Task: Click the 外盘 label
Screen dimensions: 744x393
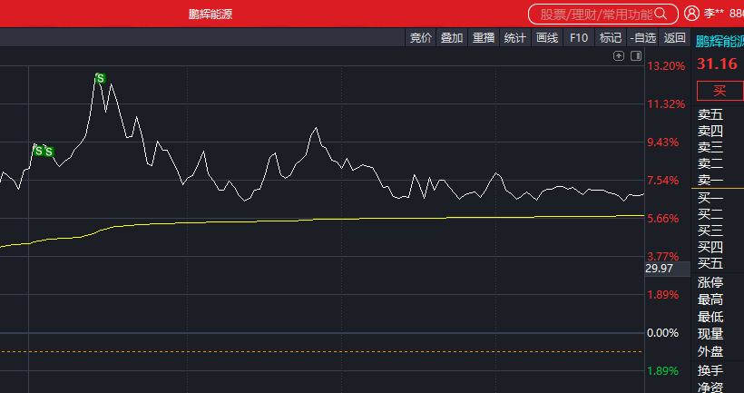Action: tap(710, 351)
